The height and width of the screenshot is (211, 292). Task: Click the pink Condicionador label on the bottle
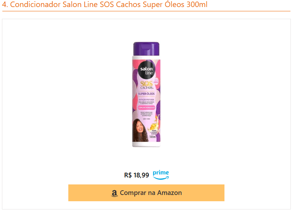(146, 107)
